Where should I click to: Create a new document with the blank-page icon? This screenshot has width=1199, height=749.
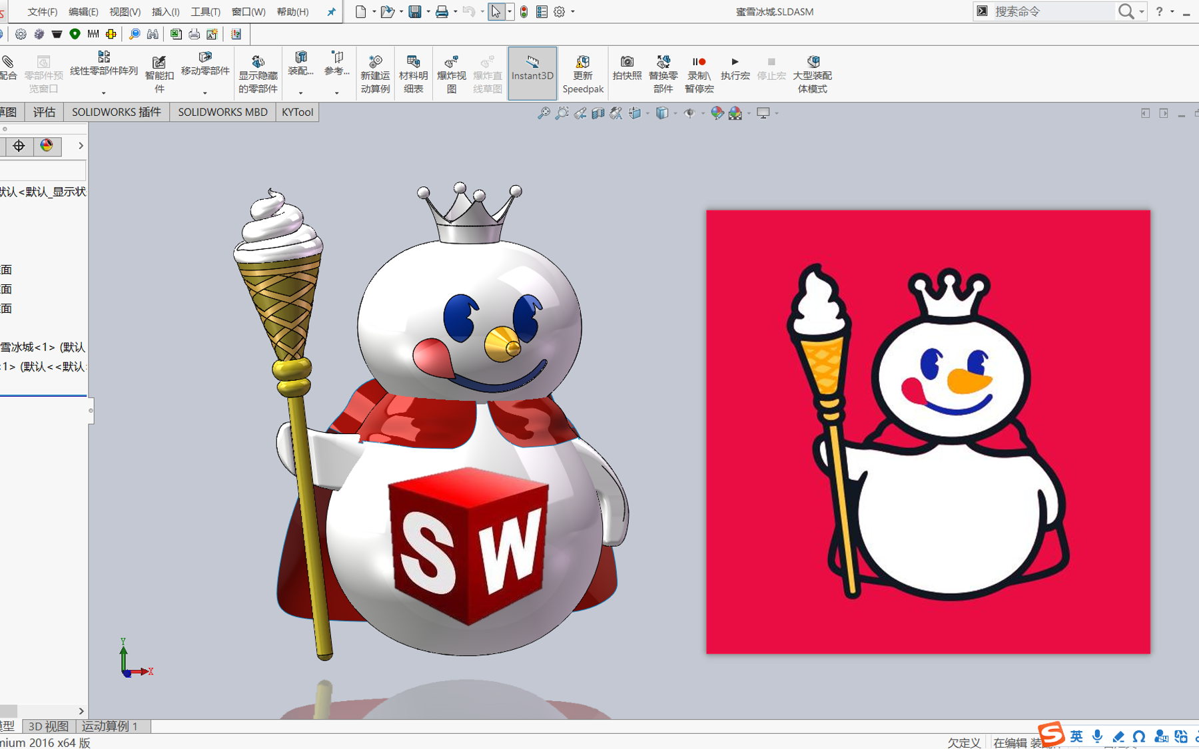(x=360, y=11)
